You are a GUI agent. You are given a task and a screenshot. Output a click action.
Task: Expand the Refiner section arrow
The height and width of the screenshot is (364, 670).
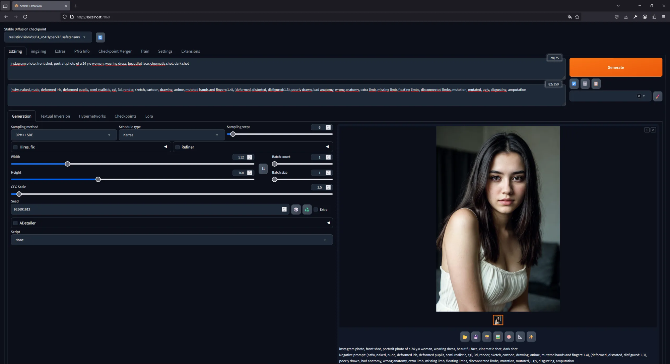327,147
